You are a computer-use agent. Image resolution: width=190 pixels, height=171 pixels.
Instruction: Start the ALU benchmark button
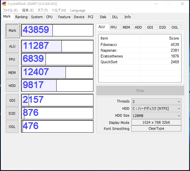click(x=12, y=46)
